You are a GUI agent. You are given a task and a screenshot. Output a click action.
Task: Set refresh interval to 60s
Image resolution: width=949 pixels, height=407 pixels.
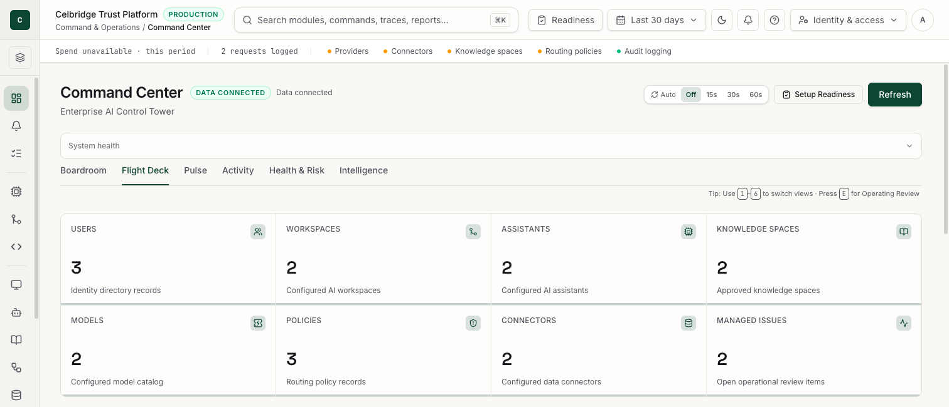(x=756, y=95)
